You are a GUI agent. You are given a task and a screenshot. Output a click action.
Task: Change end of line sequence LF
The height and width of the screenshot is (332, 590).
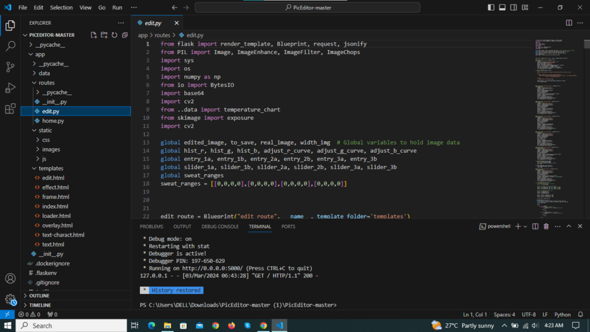tap(545, 315)
